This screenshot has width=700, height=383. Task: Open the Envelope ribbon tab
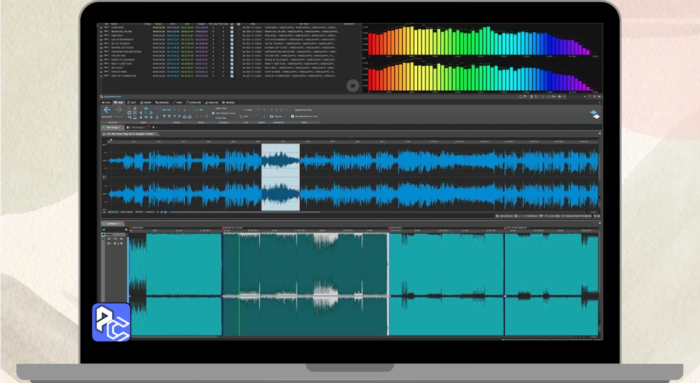pos(194,102)
